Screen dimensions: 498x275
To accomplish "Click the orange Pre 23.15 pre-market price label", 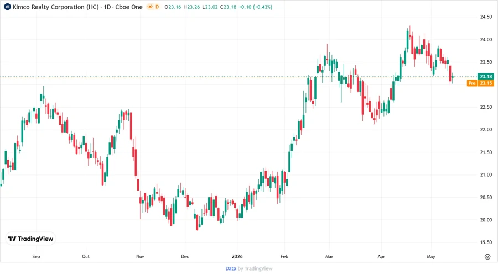I will pyautogui.click(x=480, y=83).
